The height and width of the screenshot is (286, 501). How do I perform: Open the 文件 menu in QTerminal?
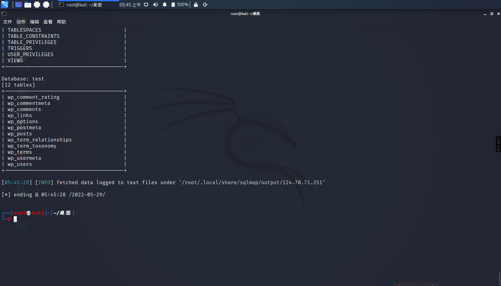(8, 22)
